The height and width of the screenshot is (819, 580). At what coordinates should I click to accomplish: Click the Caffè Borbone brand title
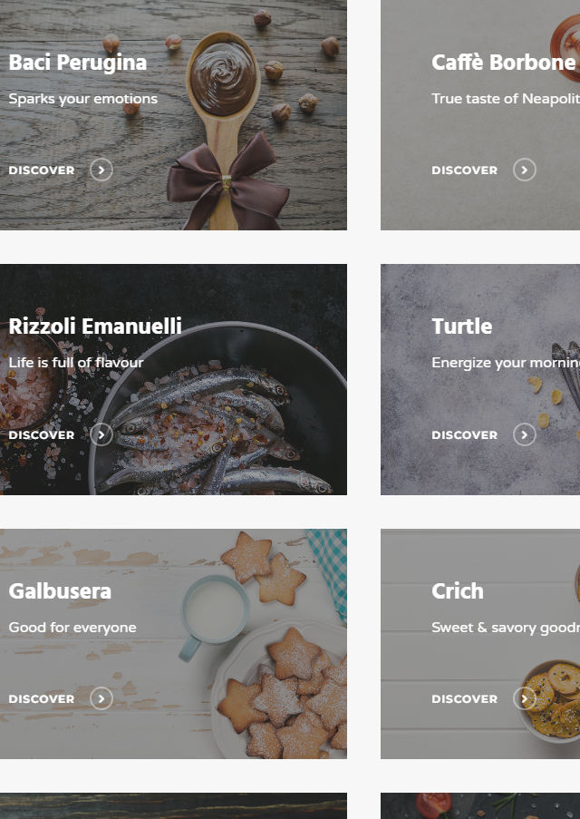pos(503,63)
